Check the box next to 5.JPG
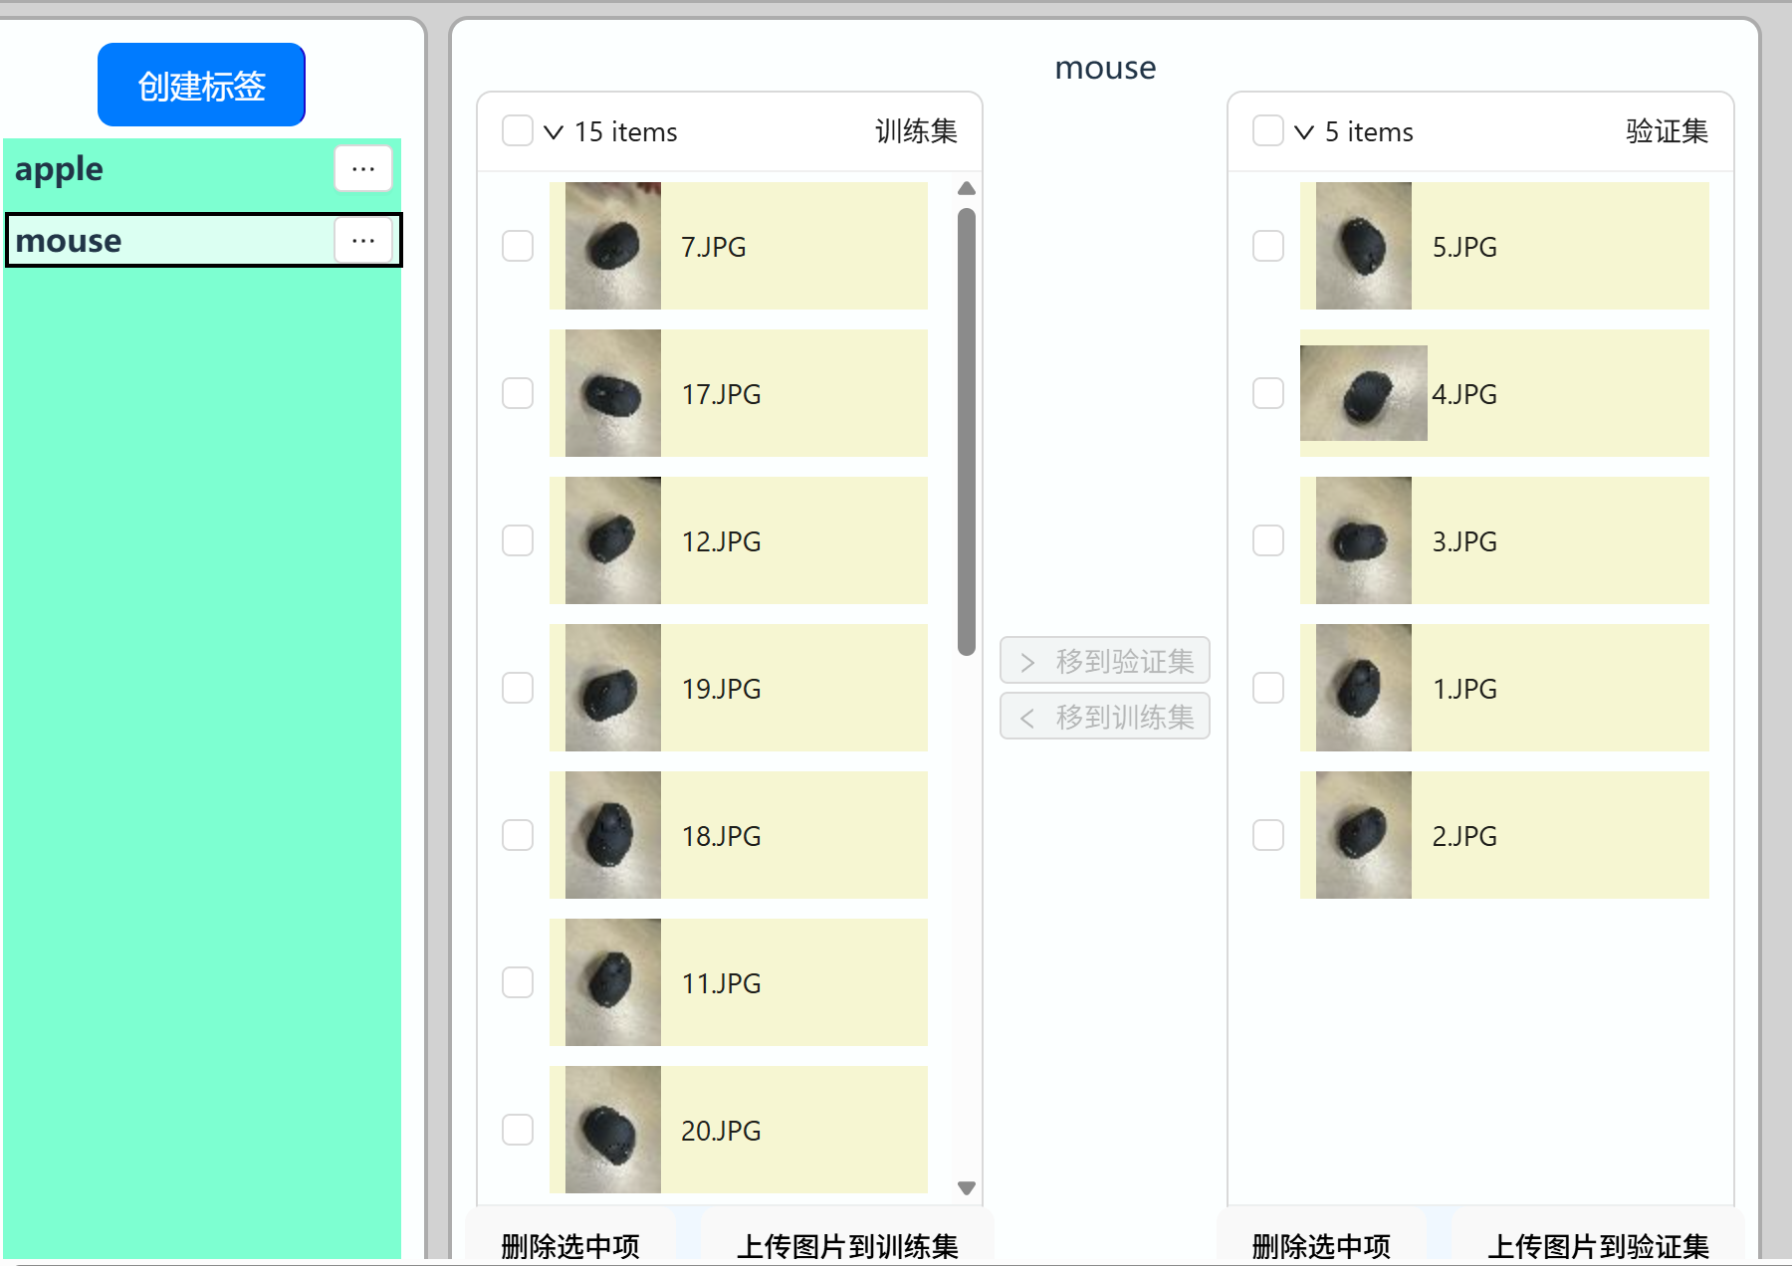The width and height of the screenshot is (1792, 1266). click(1267, 246)
